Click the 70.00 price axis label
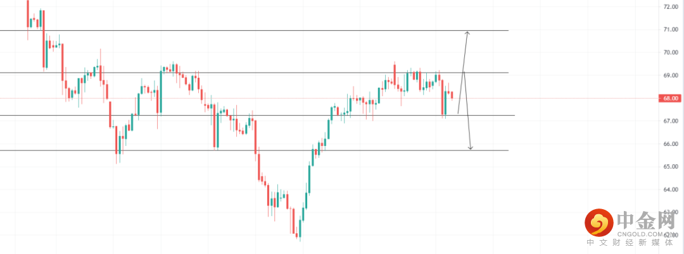The image size is (684, 254). pyautogui.click(x=669, y=52)
